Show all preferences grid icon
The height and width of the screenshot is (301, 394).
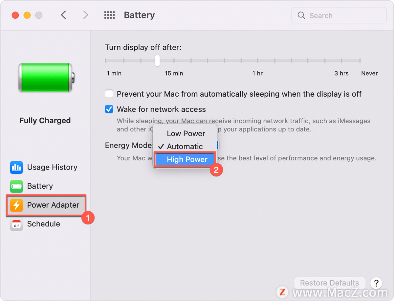pyautogui.click(x=109, y=15)
